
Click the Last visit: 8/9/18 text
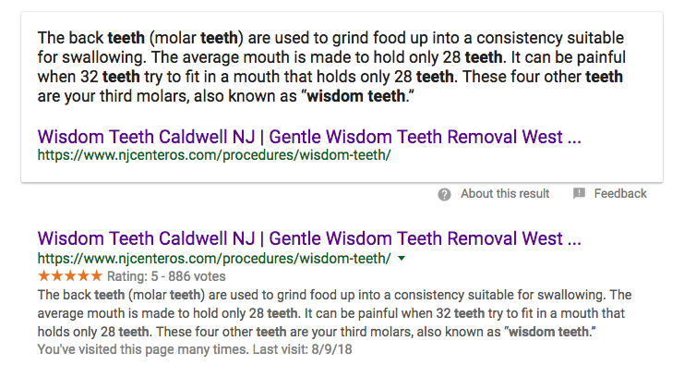coord(302,349)
